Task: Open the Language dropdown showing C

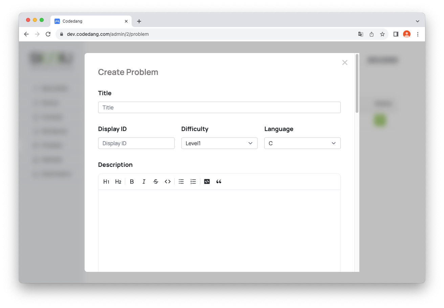Action: [303, 143]
